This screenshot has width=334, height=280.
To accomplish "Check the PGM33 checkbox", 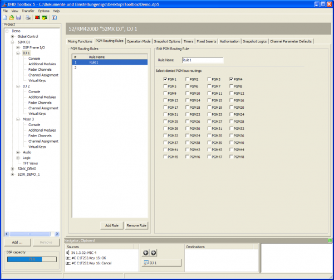I will [165, 136].
